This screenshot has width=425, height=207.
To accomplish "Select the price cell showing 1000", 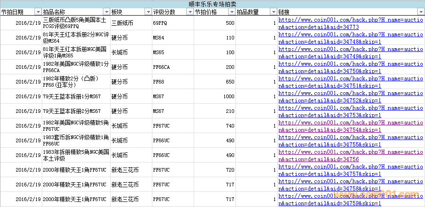I will click(215, 96).
